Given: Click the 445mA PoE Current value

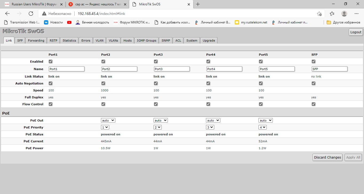Looking at the screenshot, I should [106, 141].
